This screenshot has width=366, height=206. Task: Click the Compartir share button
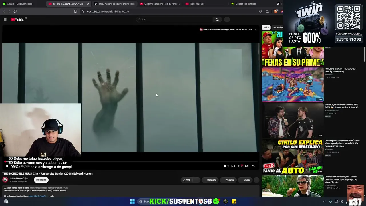point(210,180)
